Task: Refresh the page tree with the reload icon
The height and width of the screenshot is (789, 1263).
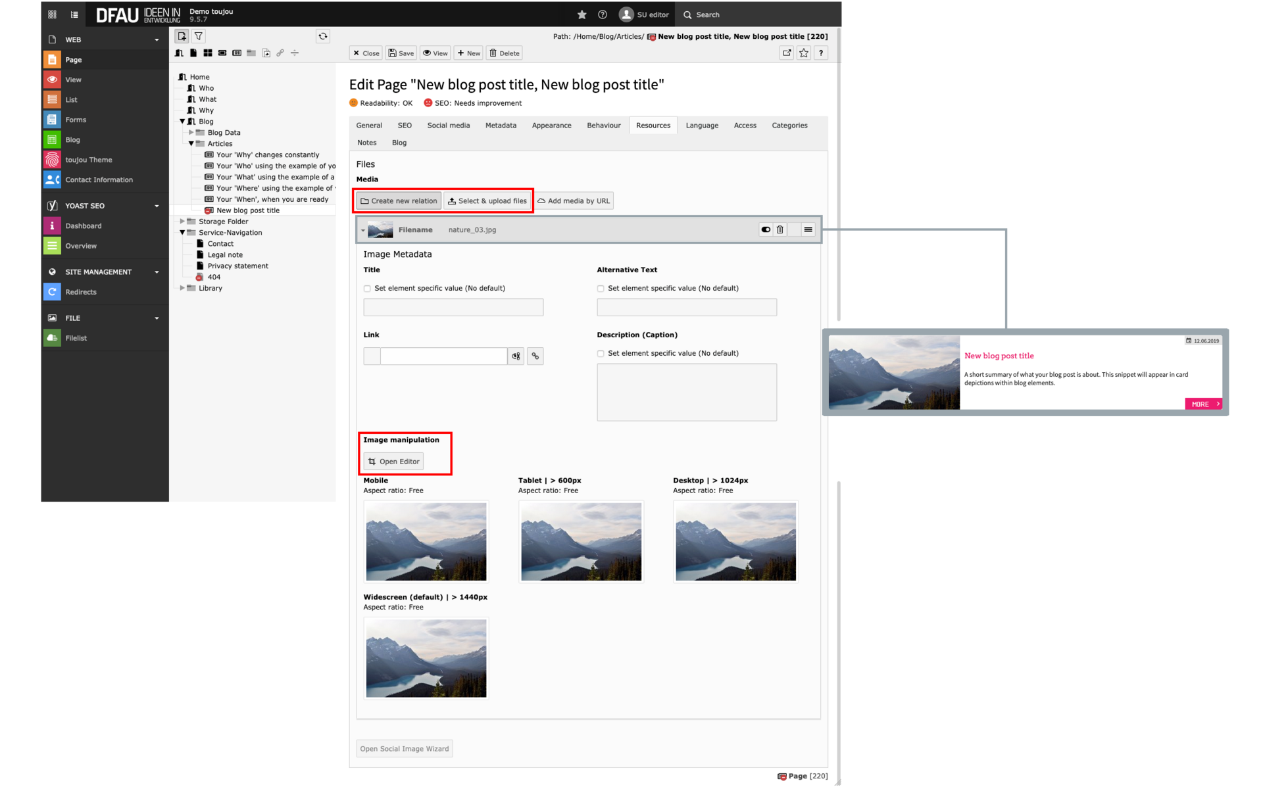Action: (322, 36)
